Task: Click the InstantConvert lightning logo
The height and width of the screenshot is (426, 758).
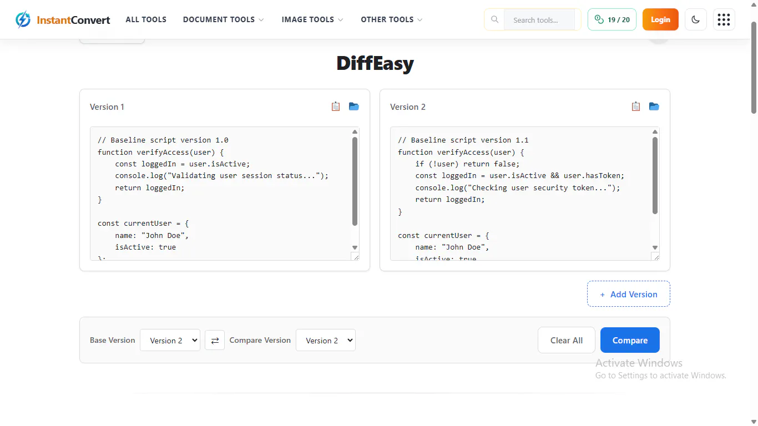Action: [x=23, y=19]
